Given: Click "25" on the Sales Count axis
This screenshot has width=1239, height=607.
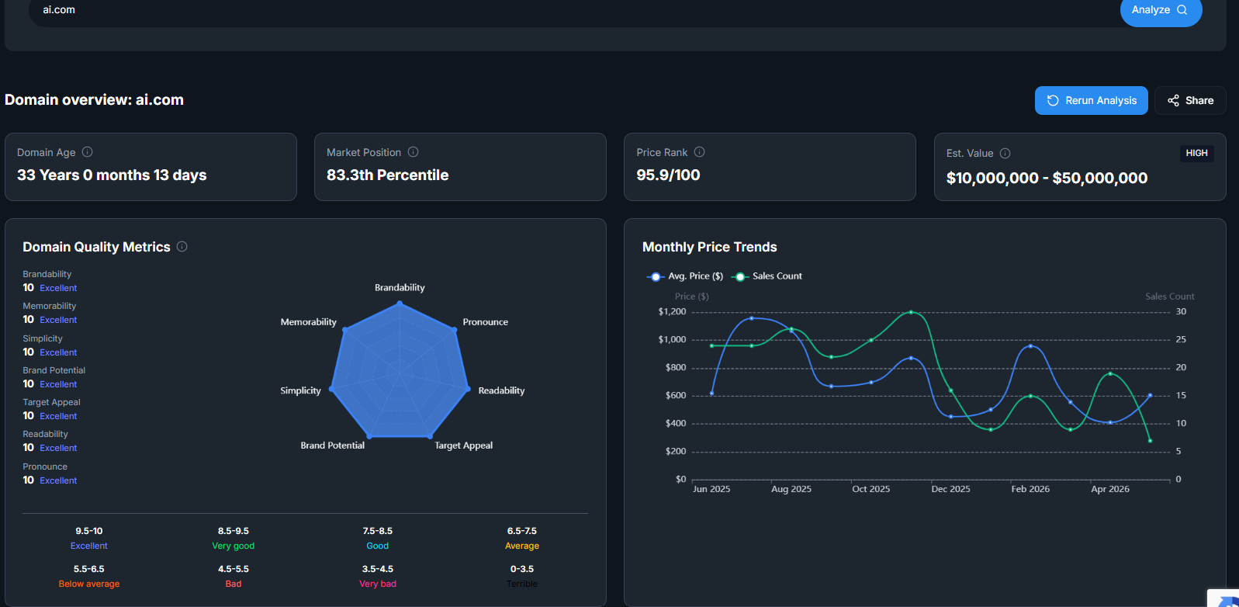Looking at the screenshot, I should pos(1181,340).
